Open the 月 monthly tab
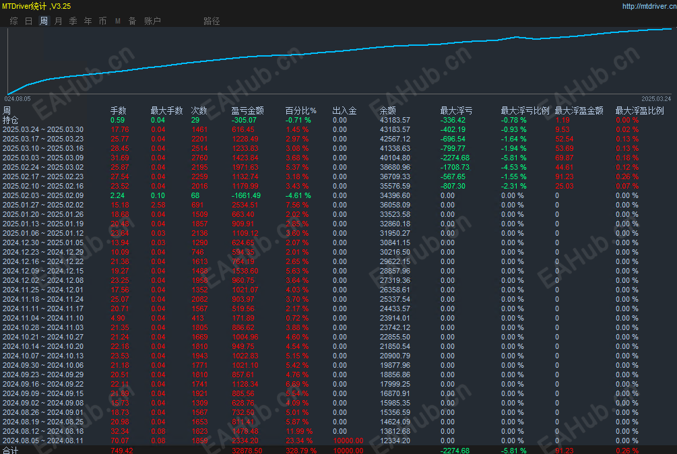 [x=59, y=21]
